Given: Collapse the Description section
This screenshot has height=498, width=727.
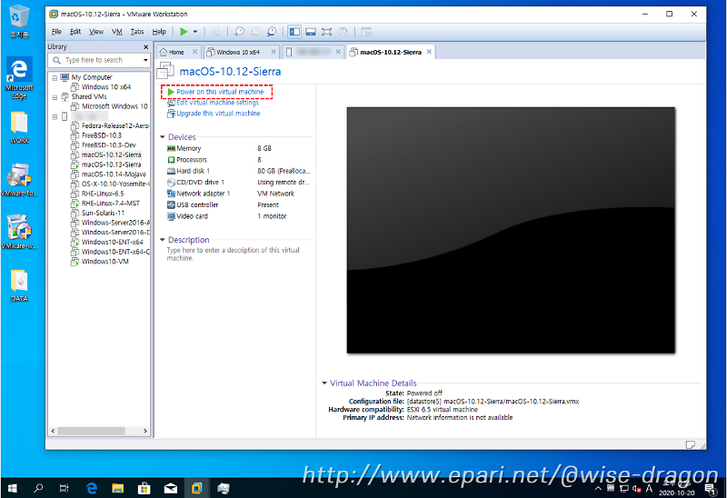Looking at the screenshot, I should [163, 240].
